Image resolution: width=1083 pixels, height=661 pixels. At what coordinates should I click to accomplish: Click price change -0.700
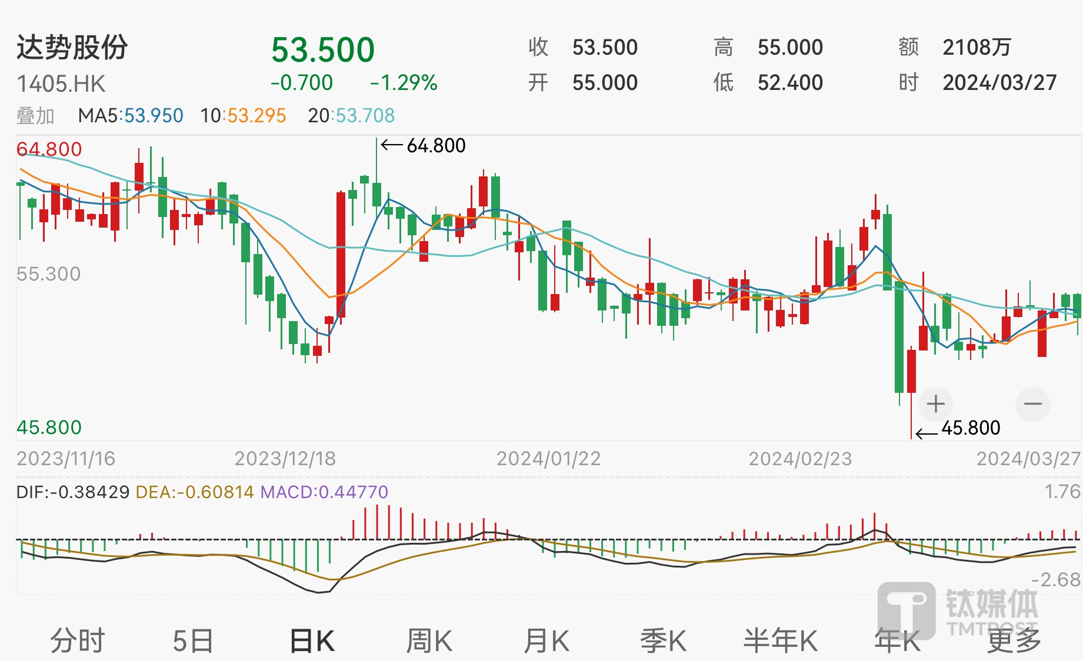pos(302,82)
